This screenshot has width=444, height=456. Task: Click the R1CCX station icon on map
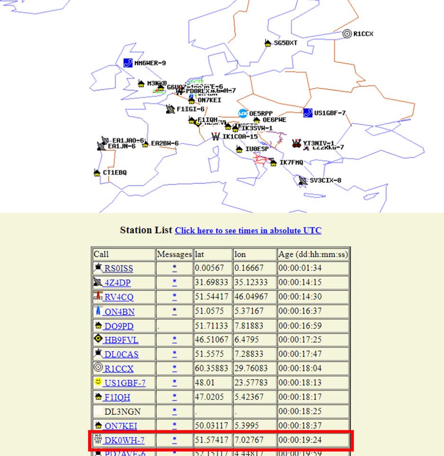tap(347, 34)
